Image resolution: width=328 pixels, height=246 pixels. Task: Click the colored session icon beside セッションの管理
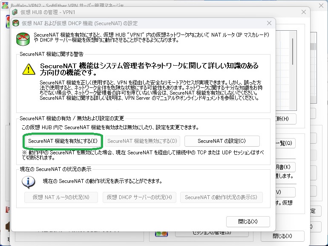click(161, 233)
